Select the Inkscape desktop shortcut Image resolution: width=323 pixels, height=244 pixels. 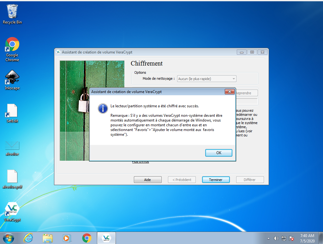[12, 80]
